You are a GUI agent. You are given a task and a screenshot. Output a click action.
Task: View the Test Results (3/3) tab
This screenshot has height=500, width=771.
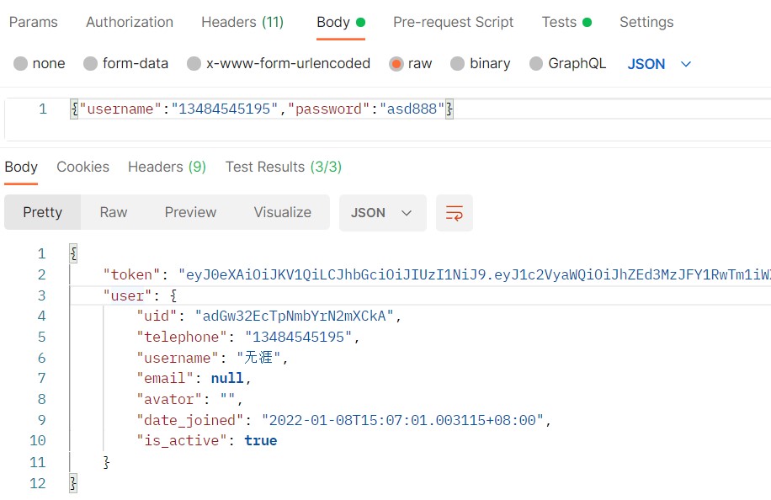pyautogui.click(x=283, y=167)
